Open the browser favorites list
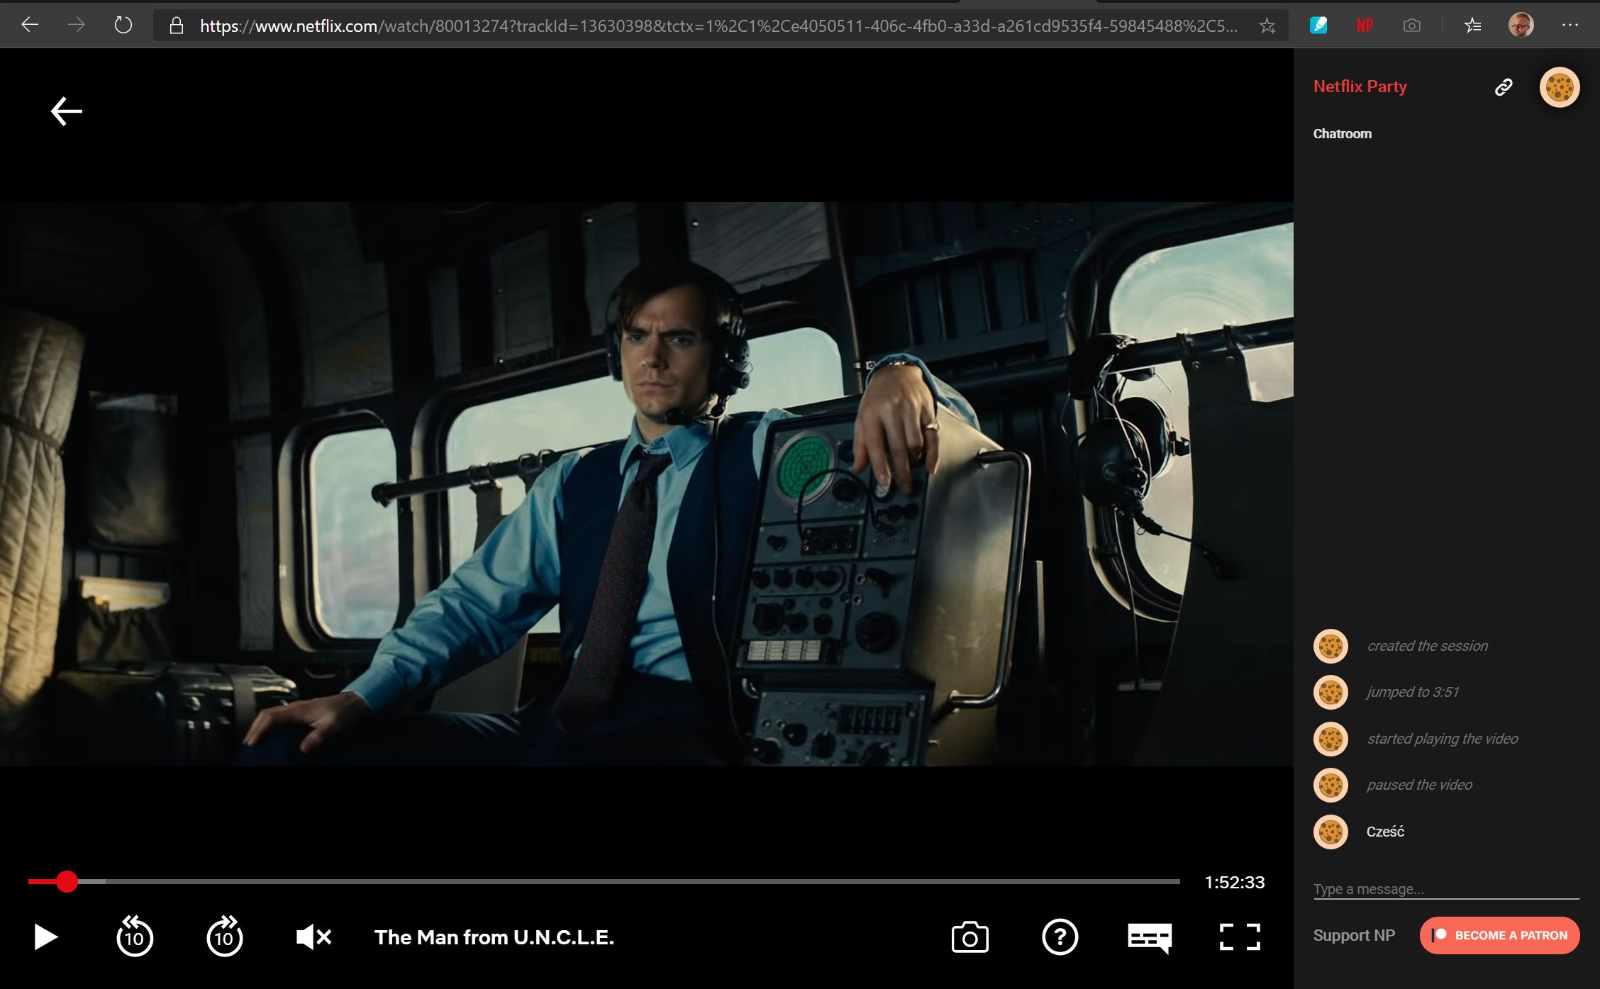The width and height of the screenshot is (1600, 989). [x=1472, y=26]
